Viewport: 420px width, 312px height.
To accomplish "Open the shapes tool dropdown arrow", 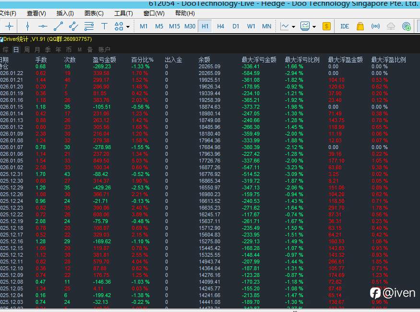I will (x=128, y=26).
